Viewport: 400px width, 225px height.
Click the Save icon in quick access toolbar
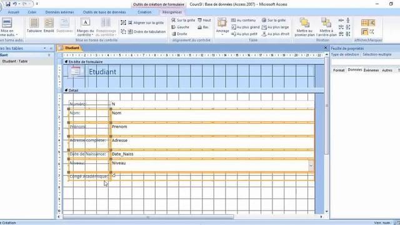(x=8, y=4)
